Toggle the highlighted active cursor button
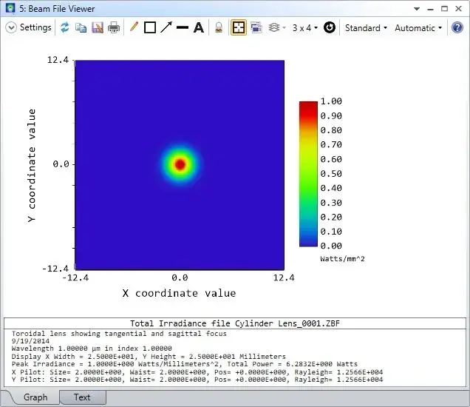This screenshot has width=470, height=407. point(239,27)
